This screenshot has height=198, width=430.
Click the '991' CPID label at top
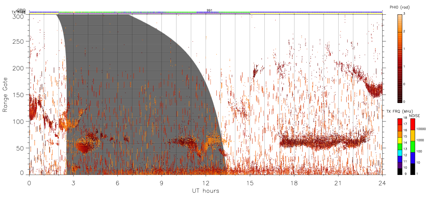209,10
